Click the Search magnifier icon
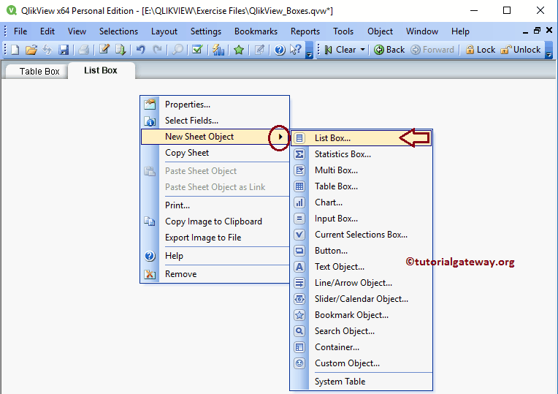The width and height of the screenshot is (558, 394). point(177,50)
